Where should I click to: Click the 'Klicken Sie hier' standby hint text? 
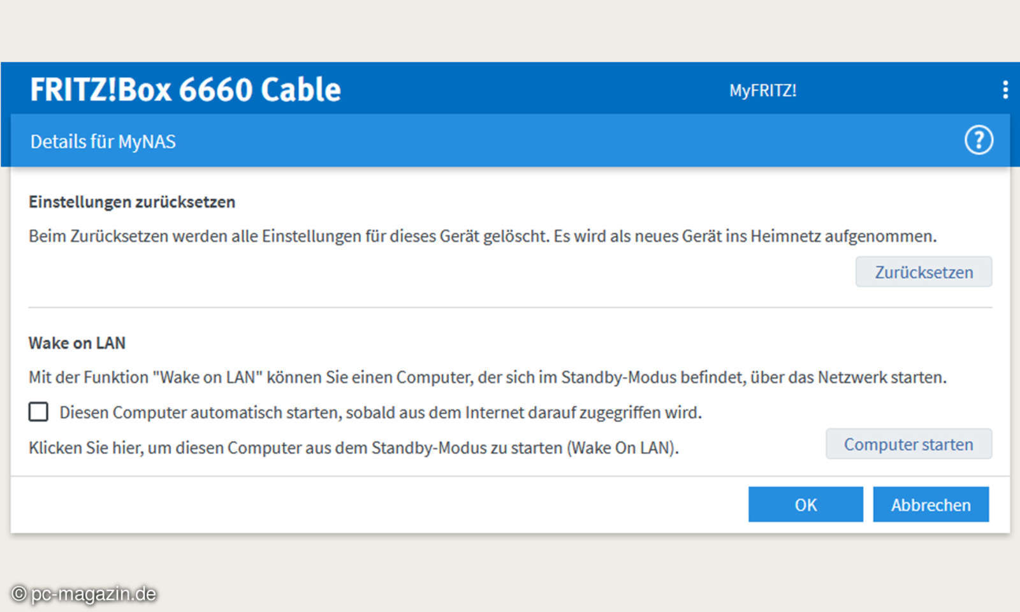pyautogui.click(x=353, y=448)
